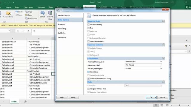Viewport: 191px width, 107px height.
Task: Open the Formulas ribbon tab
Action: 41,7
